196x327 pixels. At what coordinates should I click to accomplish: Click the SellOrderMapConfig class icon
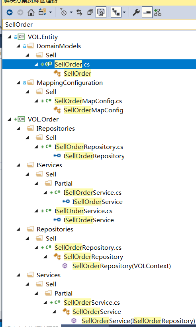pos(57,110)
